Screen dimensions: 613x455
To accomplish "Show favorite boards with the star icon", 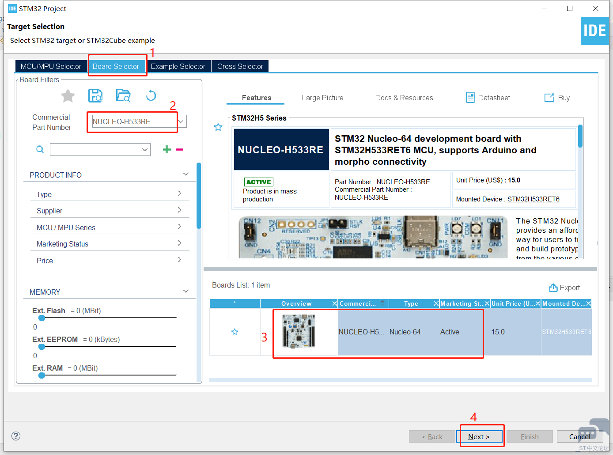I will pos(68,95).
